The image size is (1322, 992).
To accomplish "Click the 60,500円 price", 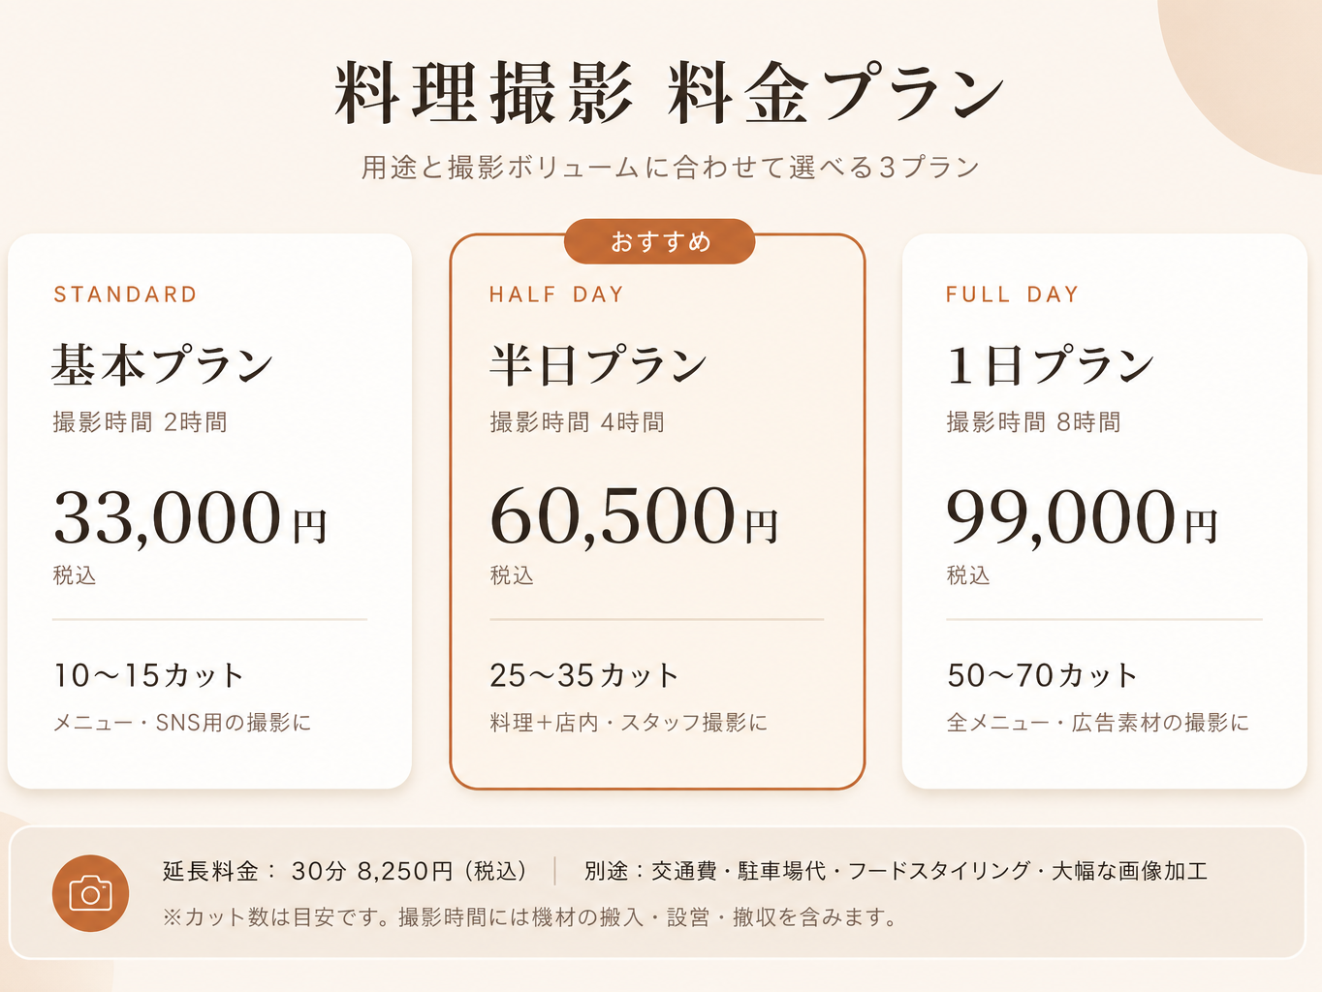I will tap(635, 516).
